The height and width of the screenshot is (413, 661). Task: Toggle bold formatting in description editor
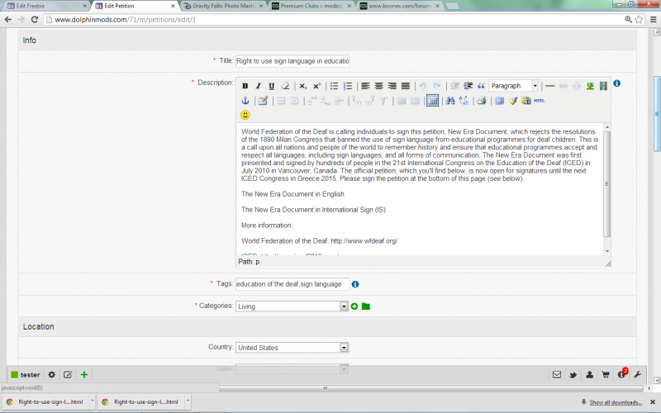[x=245, y=86]
